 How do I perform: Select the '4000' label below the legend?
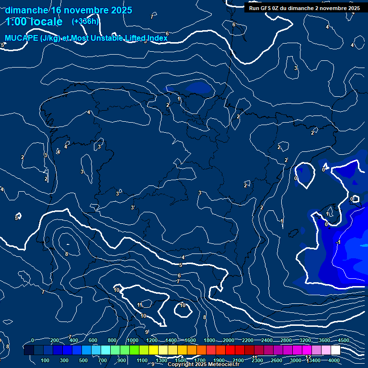[x=333, y=360]
